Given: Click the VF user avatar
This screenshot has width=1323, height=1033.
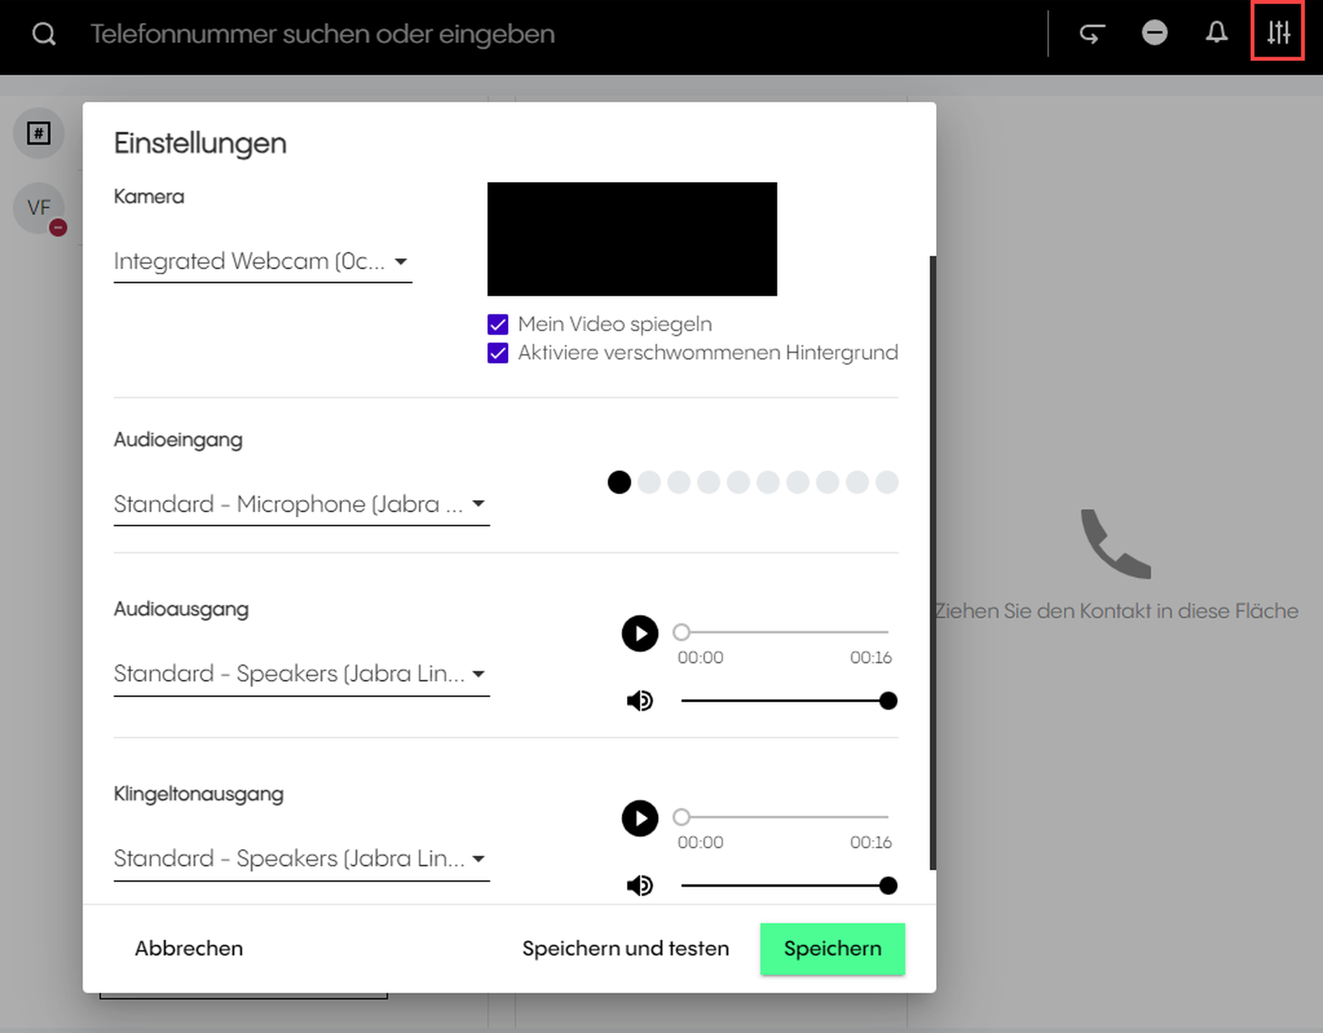Looking at the screenshot, I should 39,208.
